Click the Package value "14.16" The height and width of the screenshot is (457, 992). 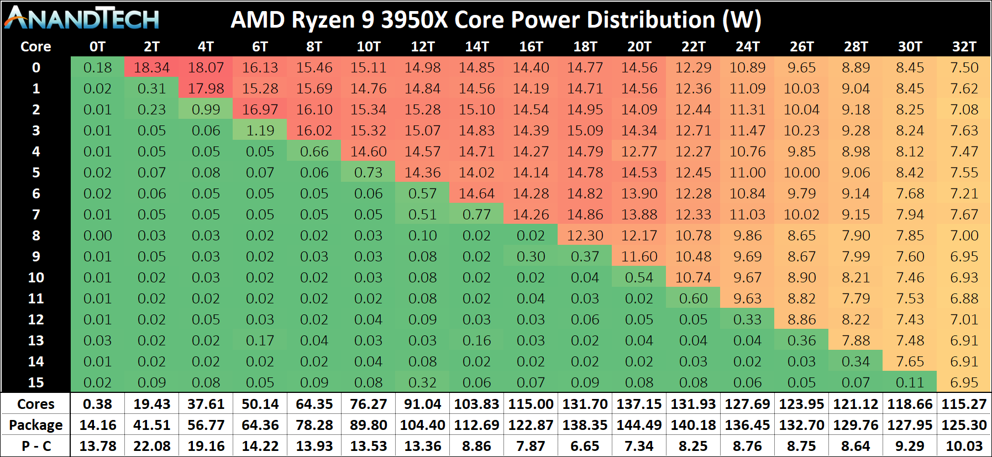97,425
